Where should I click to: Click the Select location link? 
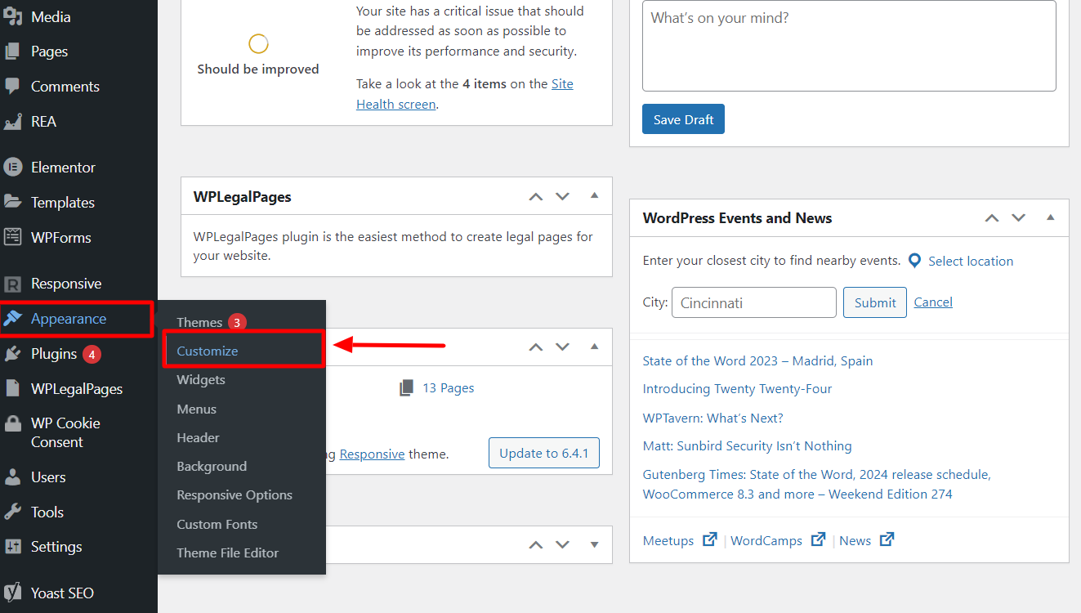pyautogui.click(x=971, y=261)
